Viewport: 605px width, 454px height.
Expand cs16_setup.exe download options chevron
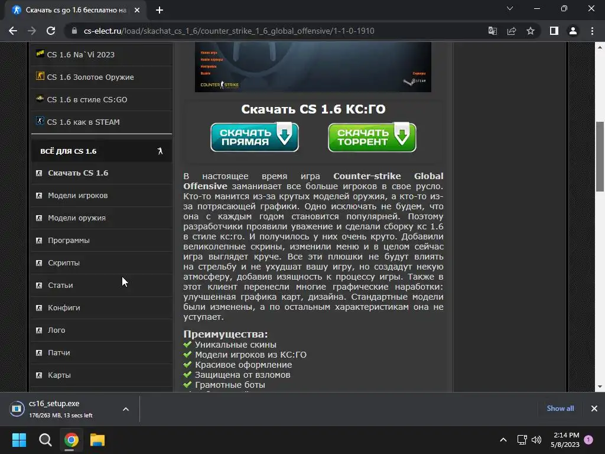tap(126, 409)
